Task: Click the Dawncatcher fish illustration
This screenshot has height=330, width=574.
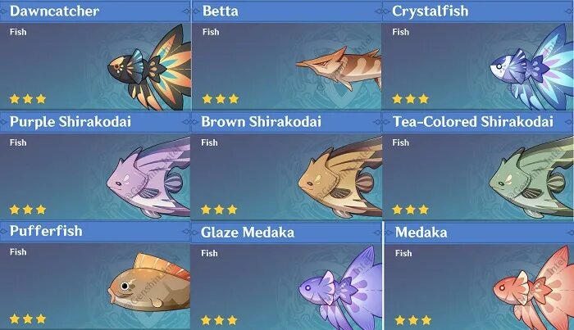Action: coord(149,67)
